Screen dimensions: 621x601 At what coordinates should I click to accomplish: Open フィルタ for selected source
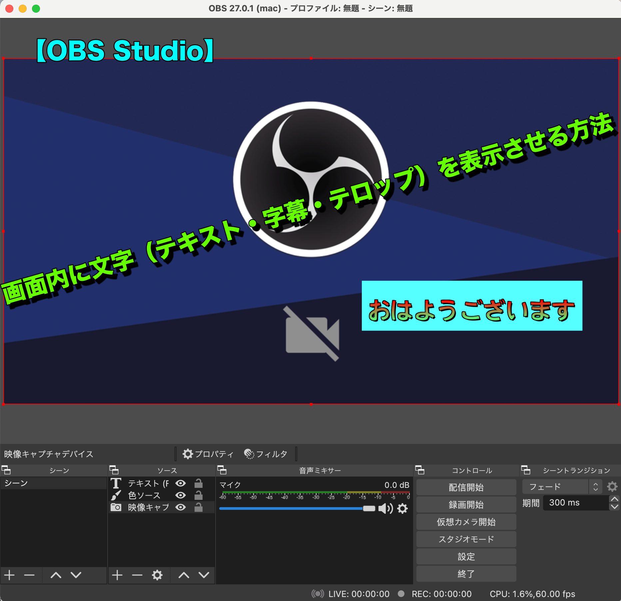click(266, 454)
